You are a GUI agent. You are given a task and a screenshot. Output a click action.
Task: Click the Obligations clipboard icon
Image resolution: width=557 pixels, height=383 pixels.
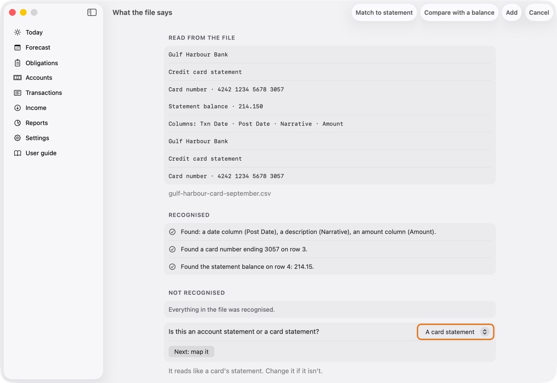[x=17, y=63]
